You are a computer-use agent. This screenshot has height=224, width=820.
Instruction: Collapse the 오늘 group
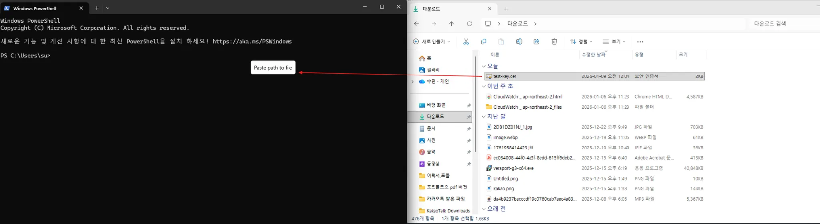click(484, 66)
